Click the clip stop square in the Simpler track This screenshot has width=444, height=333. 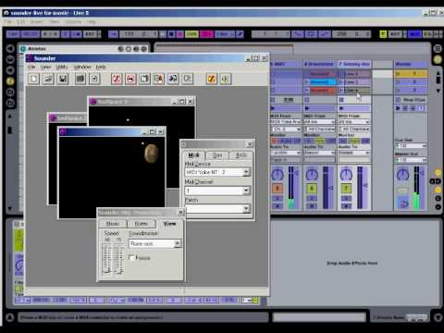pyautogui.click(x=341, y=100)
